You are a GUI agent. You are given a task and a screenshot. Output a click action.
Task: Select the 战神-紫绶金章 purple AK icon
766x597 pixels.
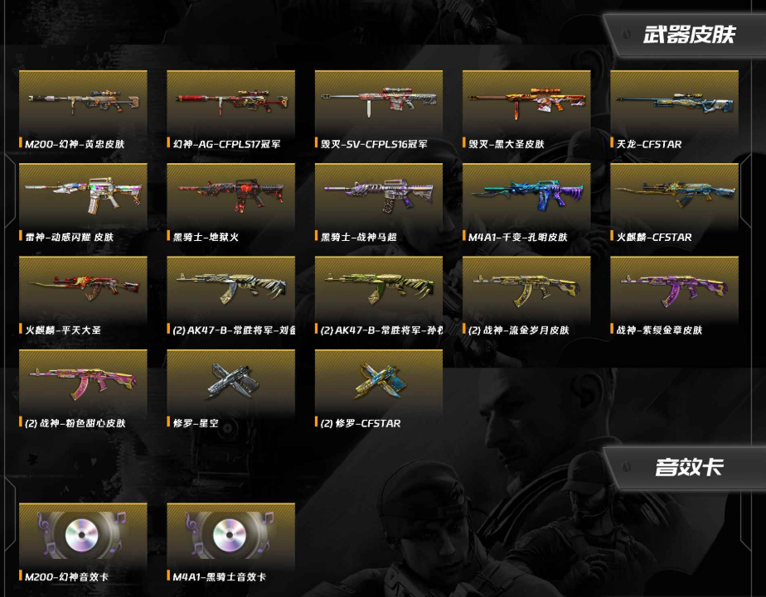click(x=674, y=288)
